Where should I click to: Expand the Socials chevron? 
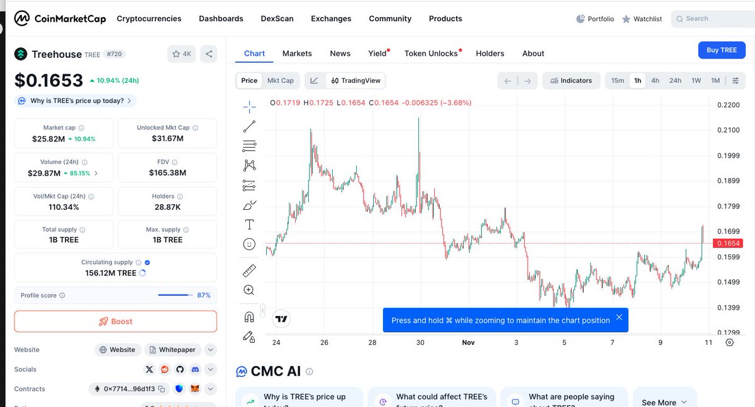[211, 369]
